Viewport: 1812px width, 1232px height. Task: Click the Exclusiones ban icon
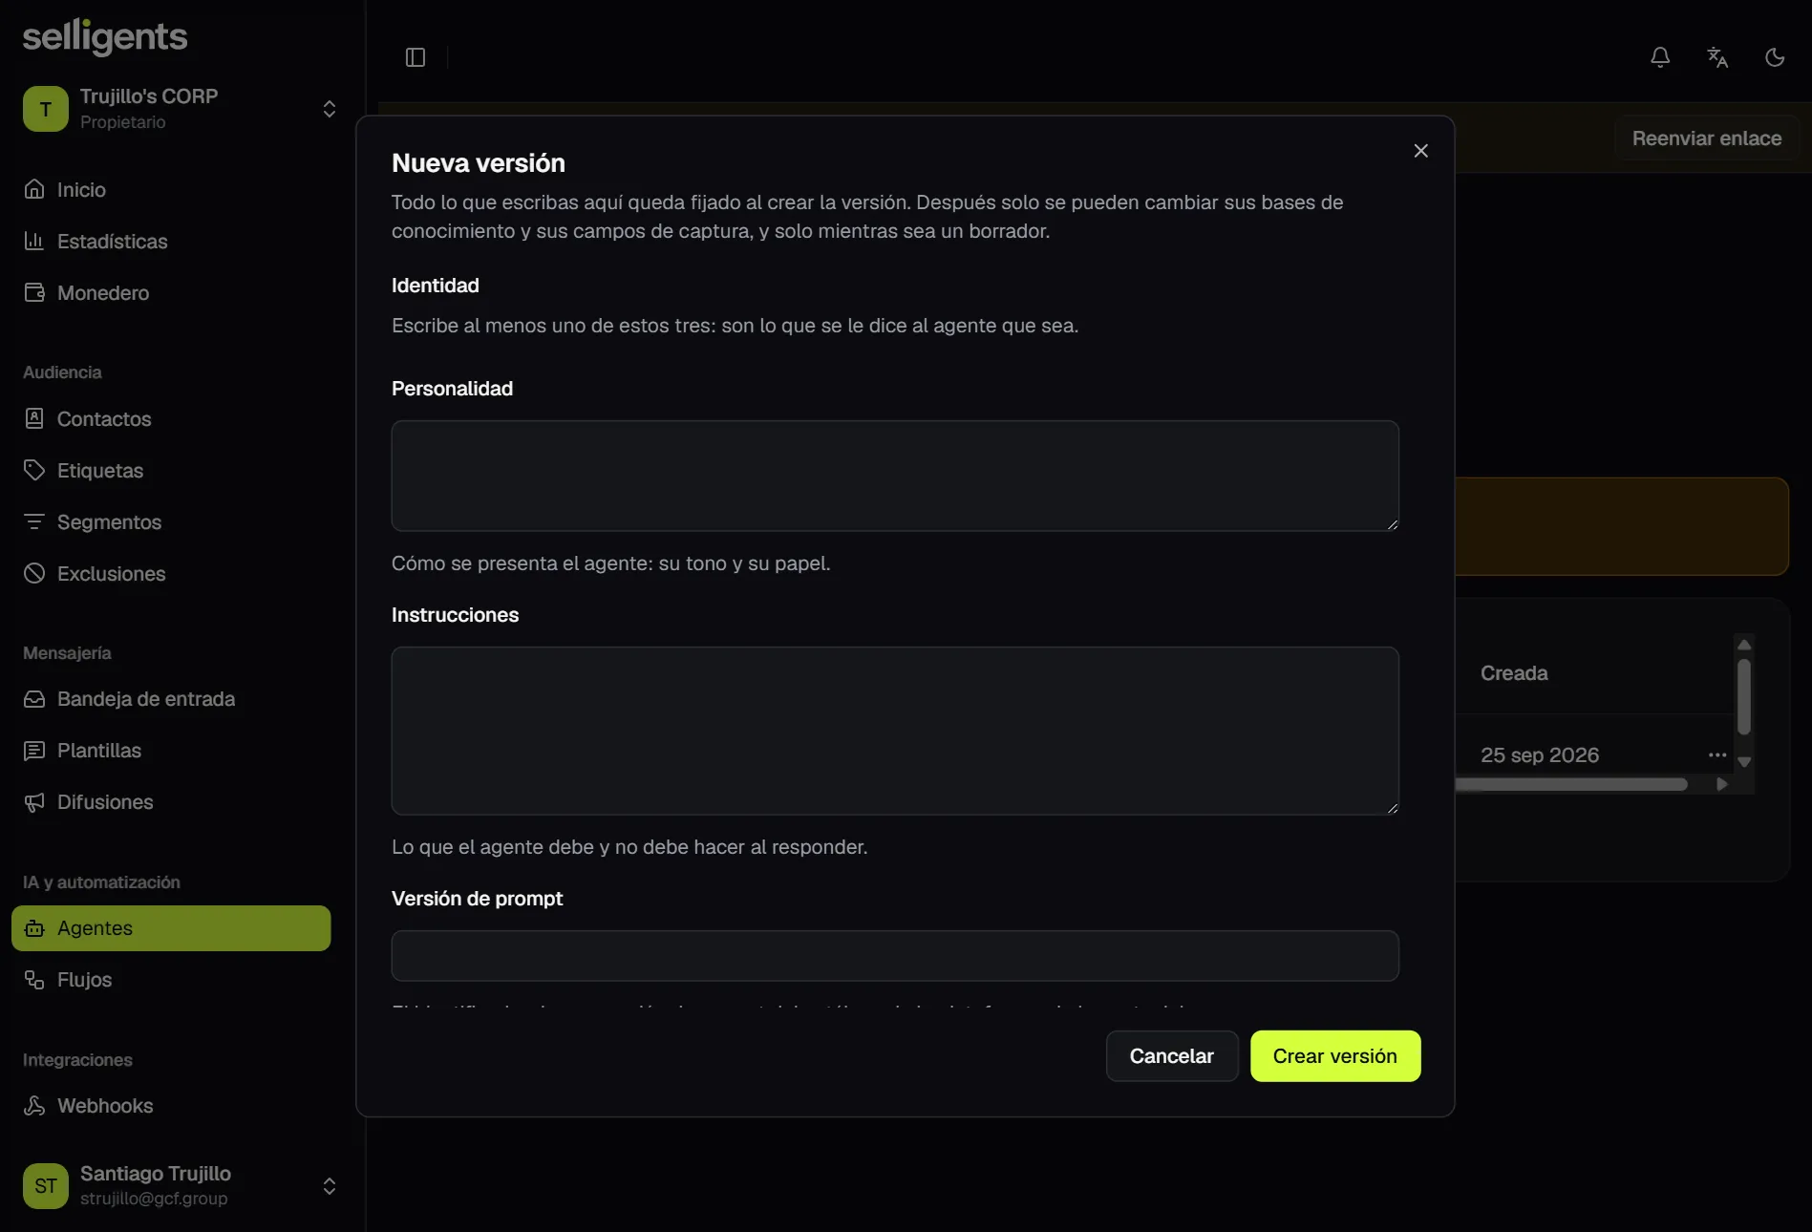click(x=34, y=573)
